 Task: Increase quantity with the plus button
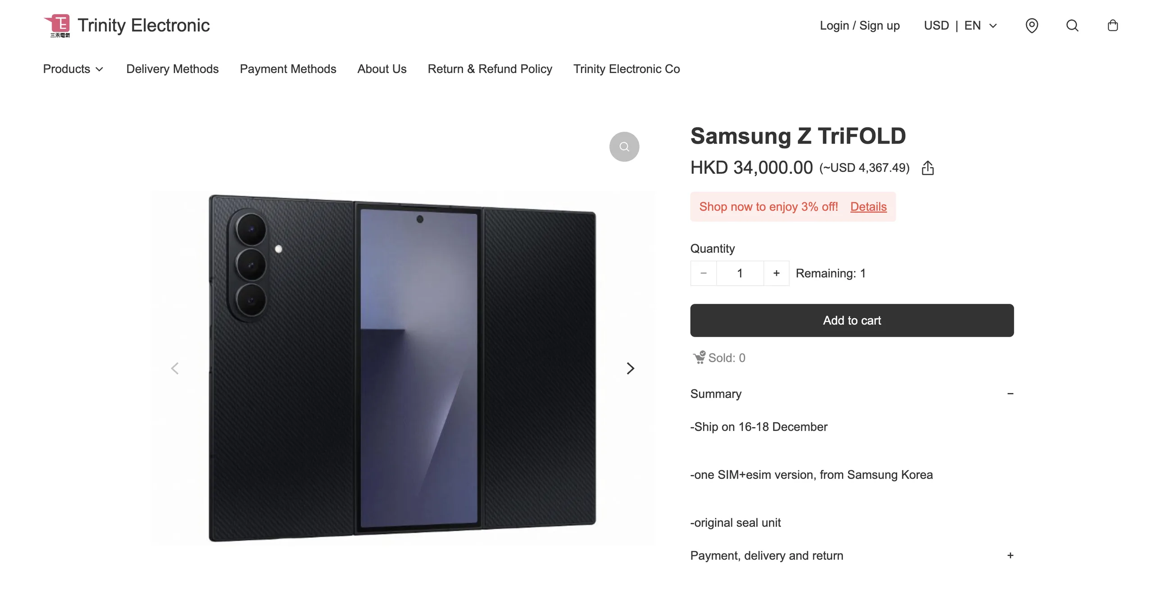(x=776, y=273)
